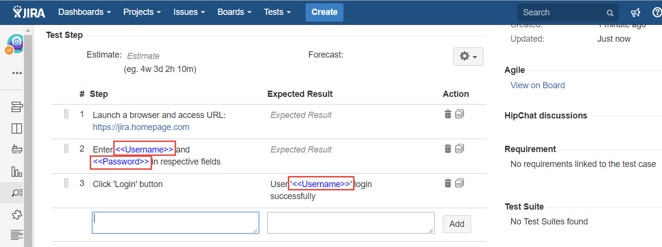Viewport: 662px width, 247px height.
Task: Click the Issues search icon in sidebar
Action: pos(17,193)
